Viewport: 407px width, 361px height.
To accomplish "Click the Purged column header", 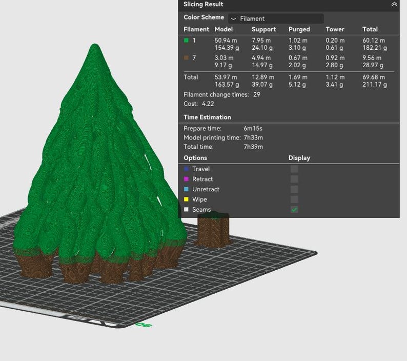I will tap(299, 29).
